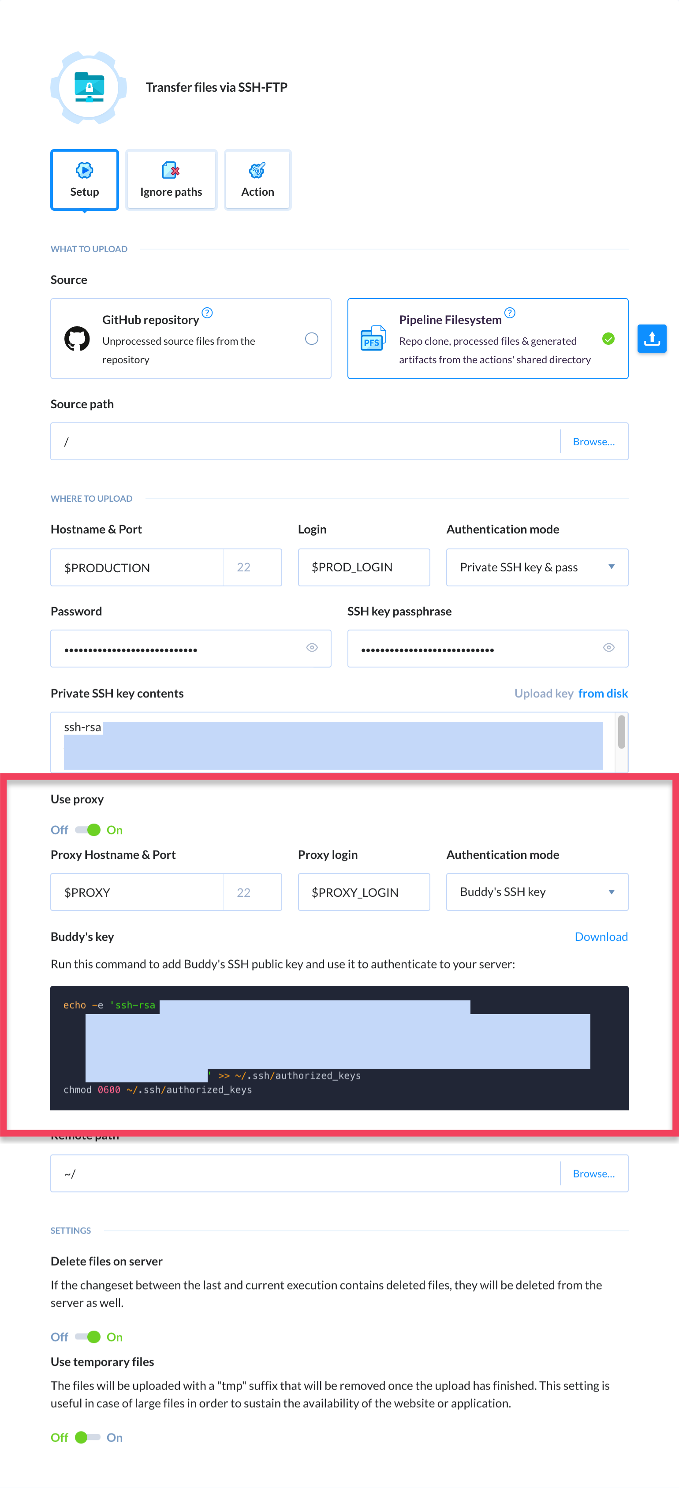The width and height of the screenshot is (679, 1488).
Task: Click the Transfer files via SSH-FTP action icon
Action: [89, 88]
